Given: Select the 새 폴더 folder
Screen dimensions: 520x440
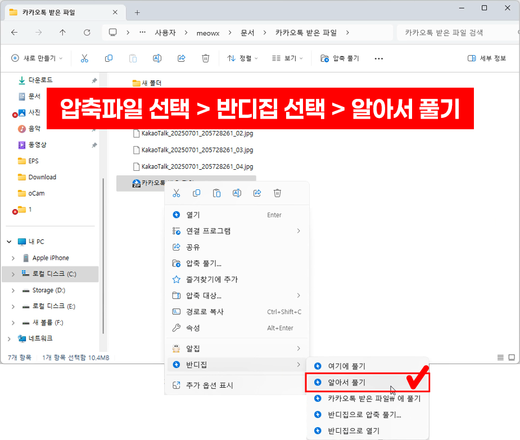Looking at the screenshot, I should coord(147,83).
